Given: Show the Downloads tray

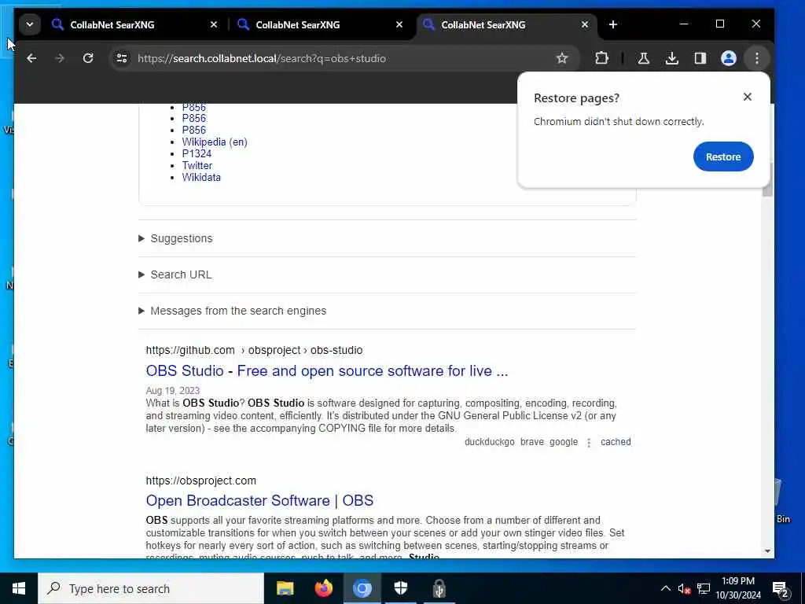Looking at the screenshot, I should click(672, 58).
